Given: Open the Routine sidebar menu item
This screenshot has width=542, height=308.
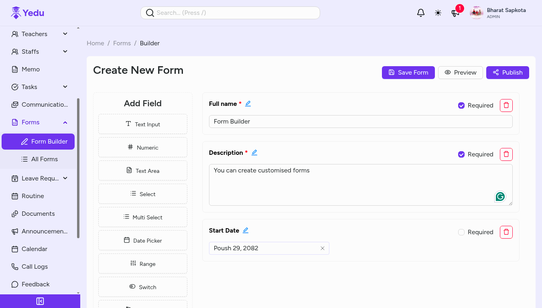Looking at the screenshot, I should pyautogui.click(x=33, y=196).
